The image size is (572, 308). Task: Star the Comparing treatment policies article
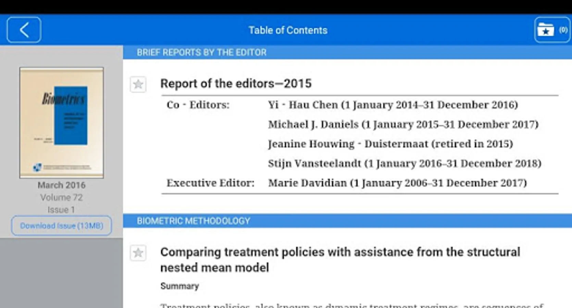138,253
